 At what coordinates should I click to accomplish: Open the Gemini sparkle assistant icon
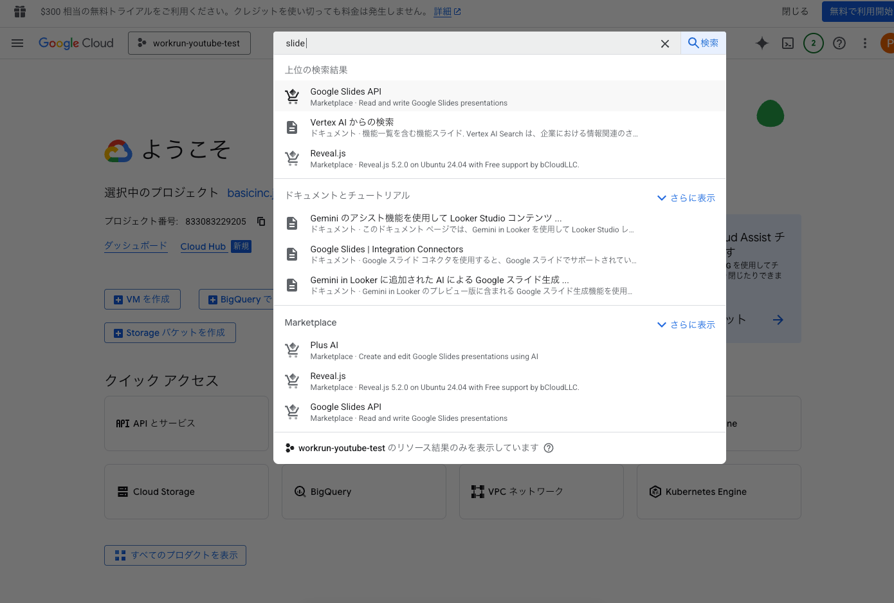click(x=762, y=43)
